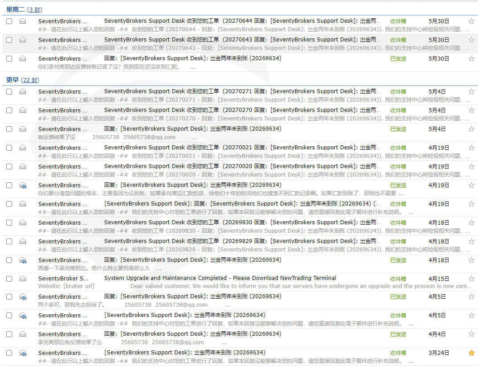Click preview '承兑商那边有反馈结果了么'
Viewport: 478px width, 366px height.
pyautogui.click(x=70, y=342)
